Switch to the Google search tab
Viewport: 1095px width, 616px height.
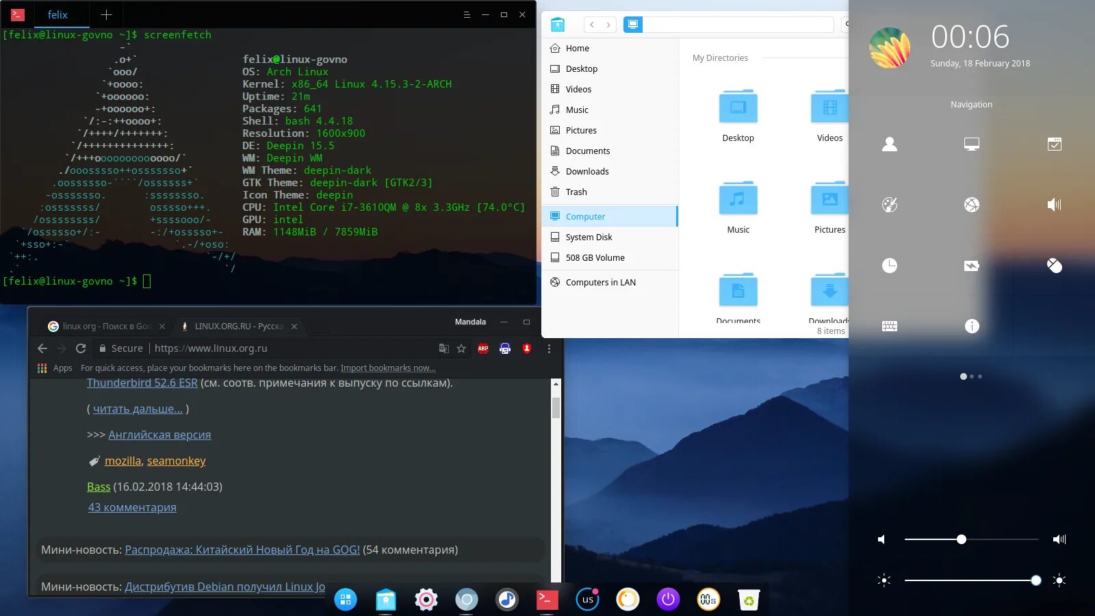pos(106,326)
